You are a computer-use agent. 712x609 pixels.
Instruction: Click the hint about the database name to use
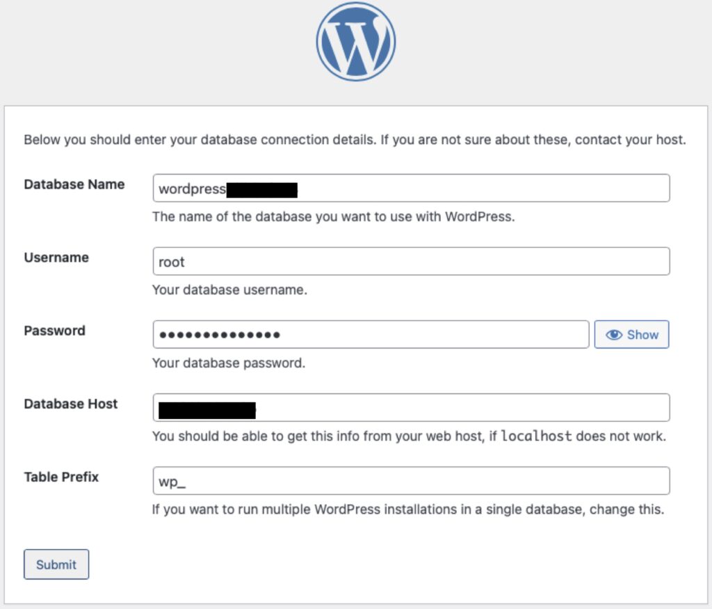(333, 216)
